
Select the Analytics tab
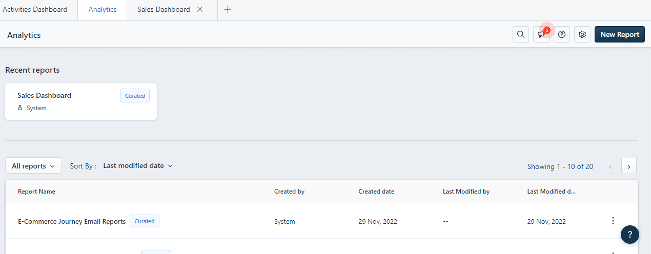[103, 9]
